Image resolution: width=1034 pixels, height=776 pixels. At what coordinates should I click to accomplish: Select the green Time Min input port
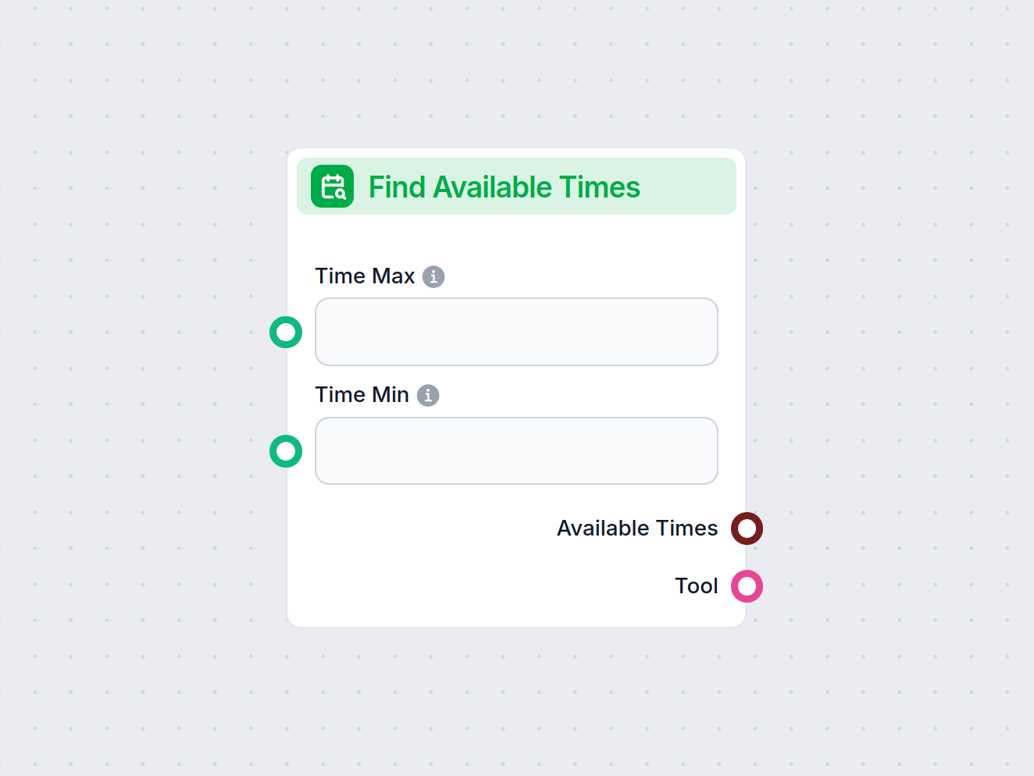tap(286, 451)
